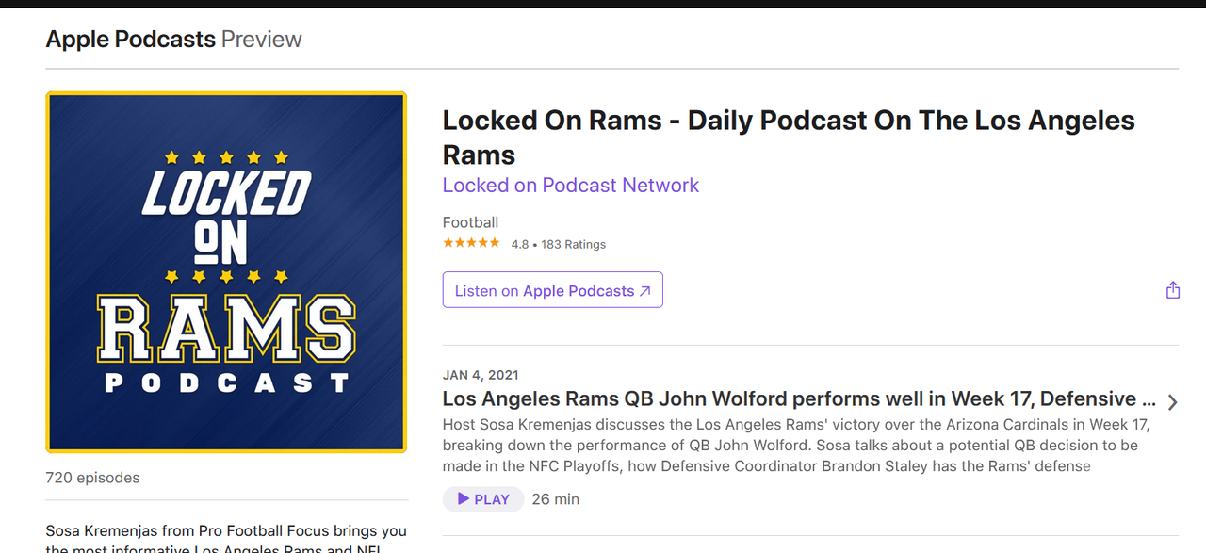This screenshot has width=1206, height=553.
Task: Click the Locked On Rams podcast artwork
Action: tap(226, 272)
